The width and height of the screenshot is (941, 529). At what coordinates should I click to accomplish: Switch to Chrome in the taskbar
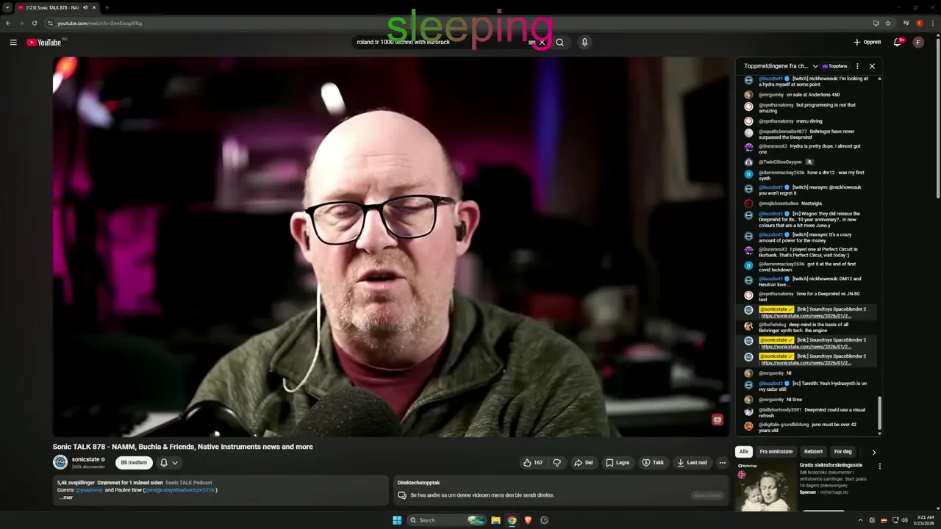(512, 520)
